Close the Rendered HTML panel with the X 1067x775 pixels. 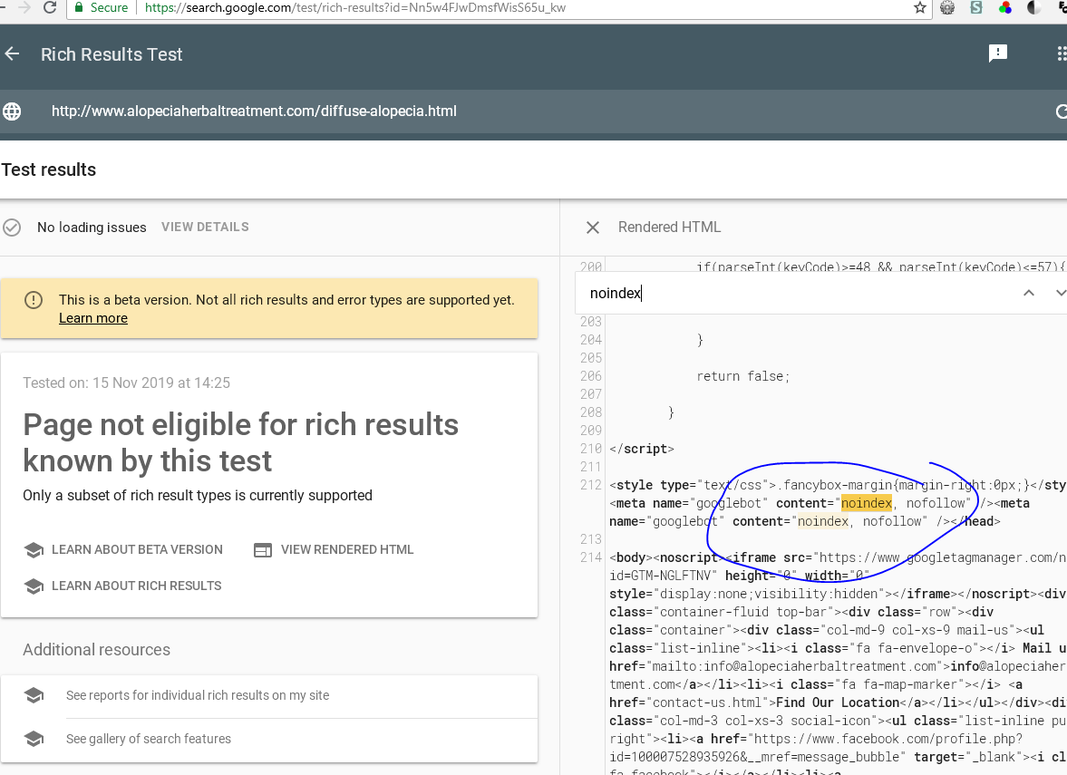(x=592, y=228)
